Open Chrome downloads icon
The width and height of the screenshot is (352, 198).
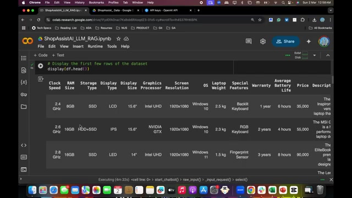pyautogui.click(x=314, y=20)
